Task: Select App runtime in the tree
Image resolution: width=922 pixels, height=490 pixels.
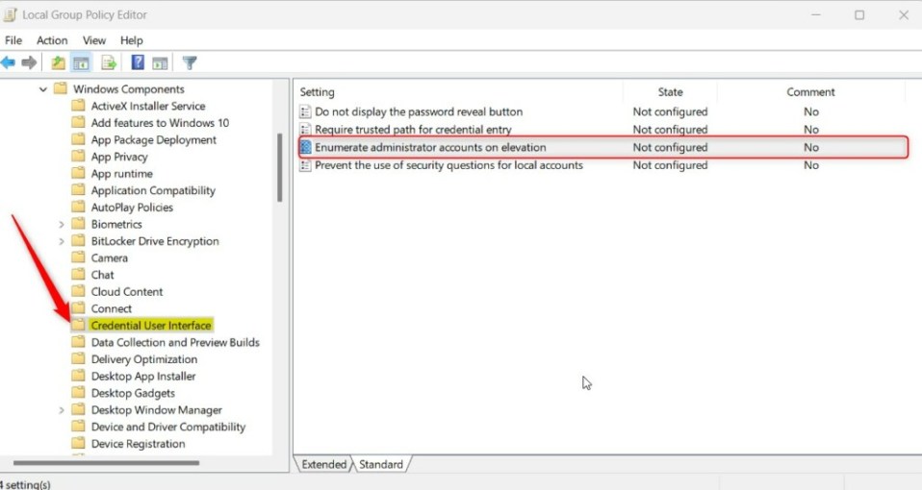Action: (121, 174)
